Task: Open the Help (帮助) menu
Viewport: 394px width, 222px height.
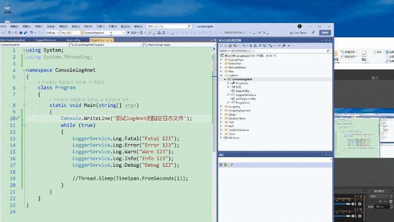Action: point(138,26)
